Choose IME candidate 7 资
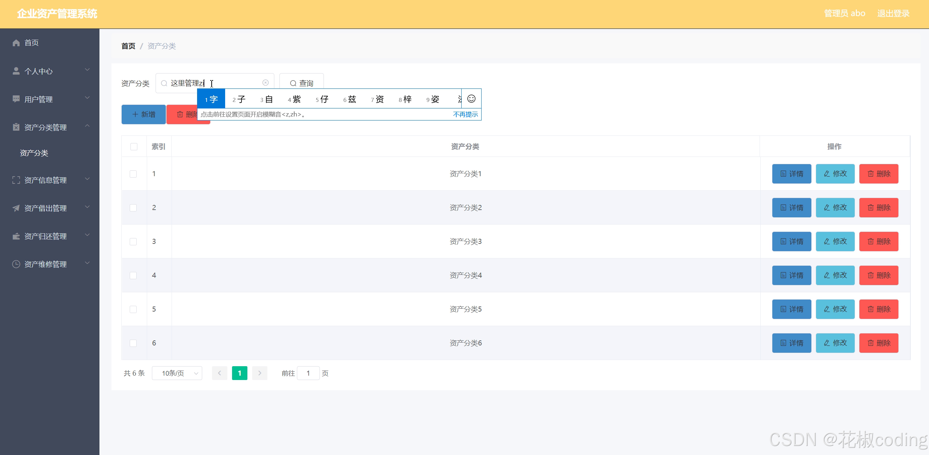 point(377,99)
